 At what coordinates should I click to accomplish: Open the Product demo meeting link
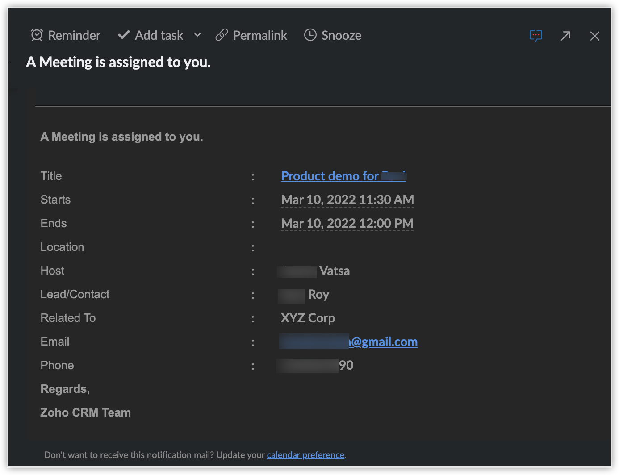click(x=330, y=176)
